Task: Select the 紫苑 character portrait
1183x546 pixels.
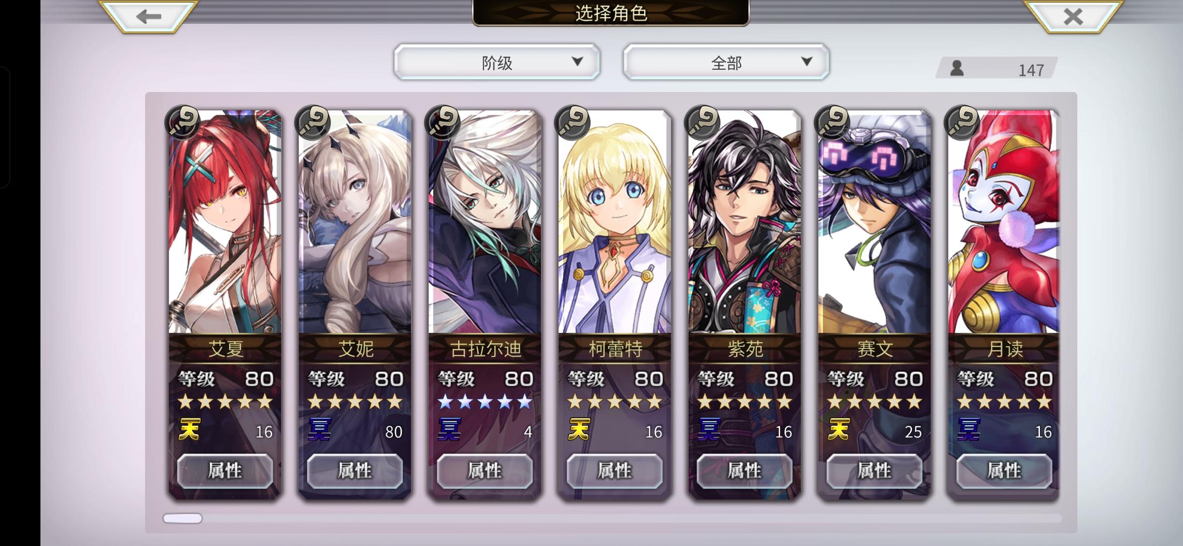Action: point(744,222)
